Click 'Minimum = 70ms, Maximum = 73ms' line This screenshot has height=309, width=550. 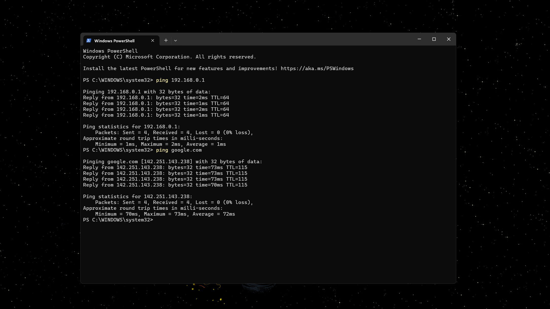click(165, 214)
